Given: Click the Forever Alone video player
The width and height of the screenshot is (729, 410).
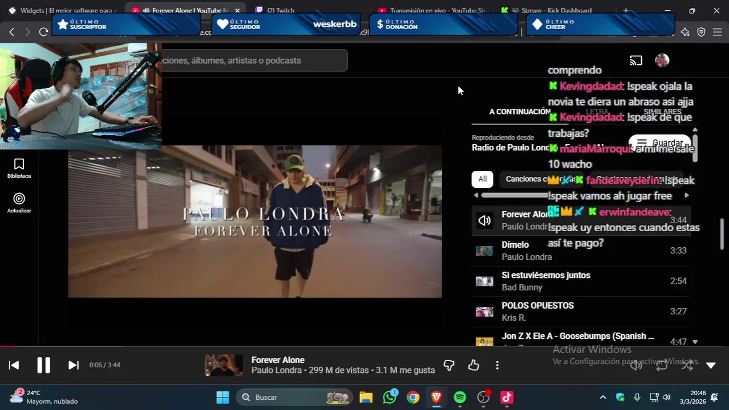Looking at the screenshot, I should click(255, 222).
